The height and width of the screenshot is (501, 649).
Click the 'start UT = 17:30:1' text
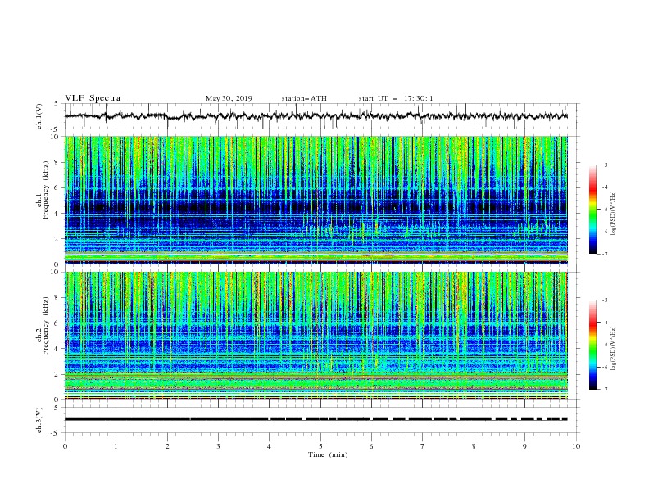[396, 98]
